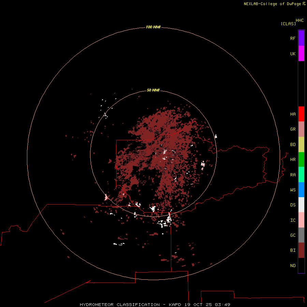
Task: Click the BI legend label
Action: tap(293, 250)
